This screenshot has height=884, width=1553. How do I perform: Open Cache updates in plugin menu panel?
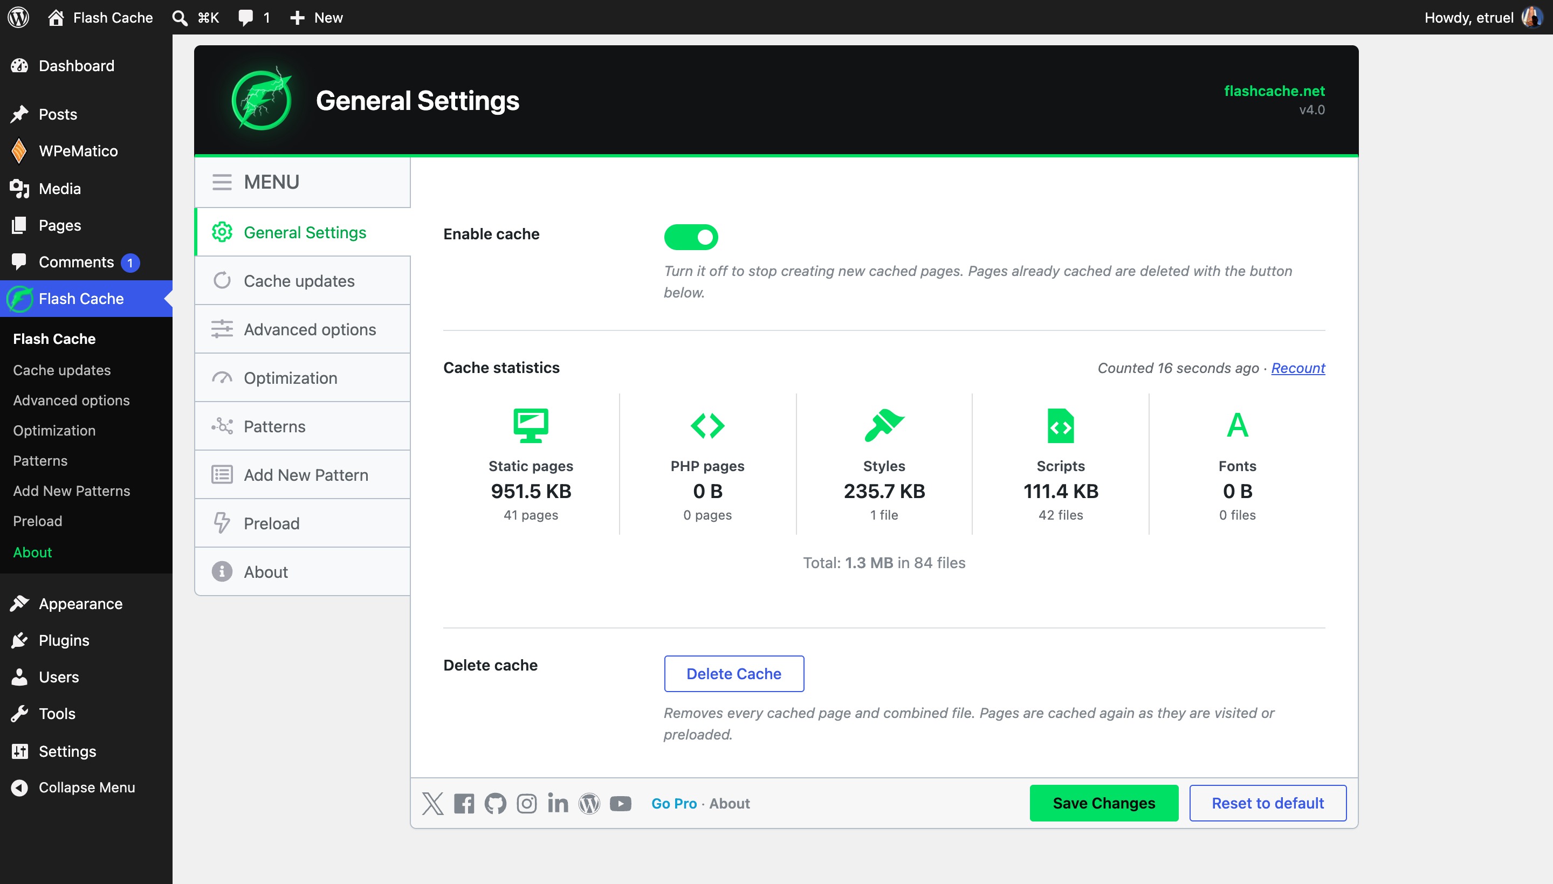(x=303, y=280)
